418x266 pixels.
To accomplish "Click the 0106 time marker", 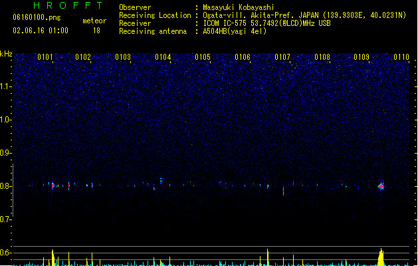I will point(243,57).
